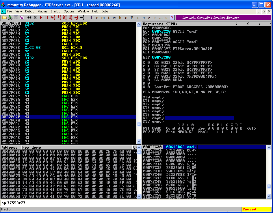Show the call stack with the k button
The width and height of the screenshot is (273, 213).
(138, 18)
